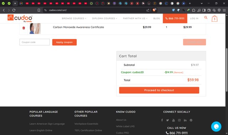Remove the cudoo20 coupon
This screenshot has width=228, height=135.
178,73
